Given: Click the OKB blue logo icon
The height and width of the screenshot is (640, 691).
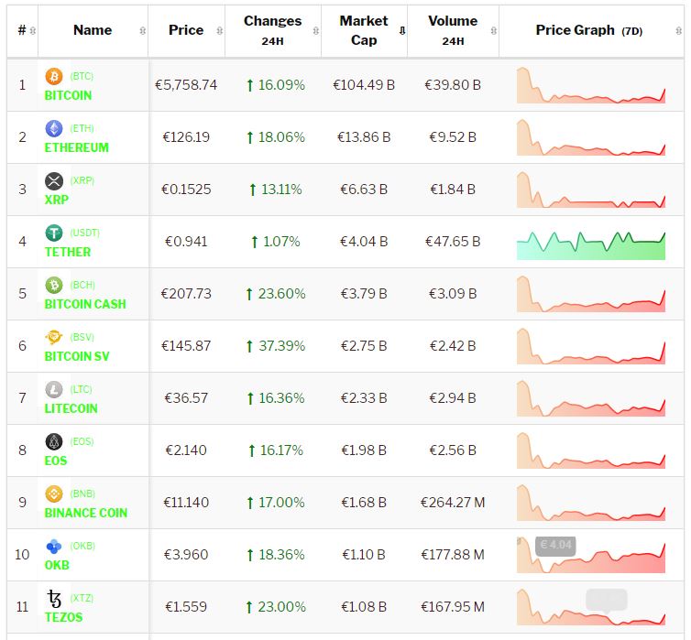Looking at the screenshot, I should coord(53,546).
